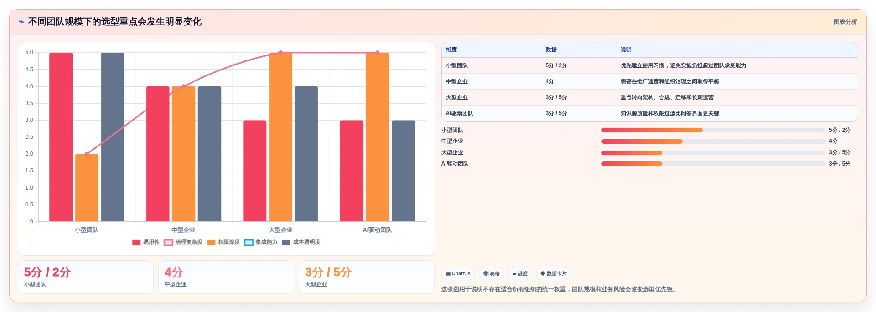Click the lightning icon beside the card title
The image size is (876, 312).
(x=21, y=22)
